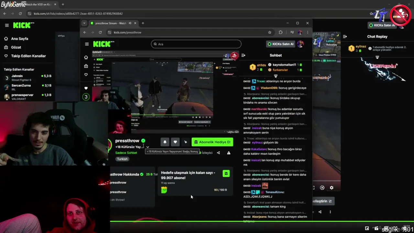The image size is (414, 233).
Task: Click KakaSatan username in chat
Action: point(259,149)
